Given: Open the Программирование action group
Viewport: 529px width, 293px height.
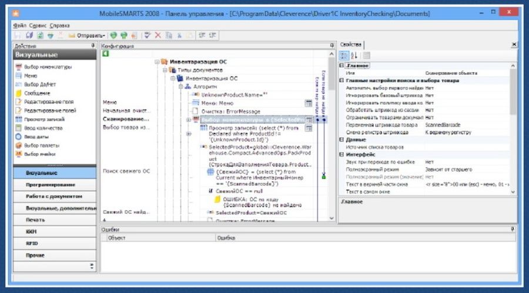Looking at the screenshot, I should click(55, 185).
